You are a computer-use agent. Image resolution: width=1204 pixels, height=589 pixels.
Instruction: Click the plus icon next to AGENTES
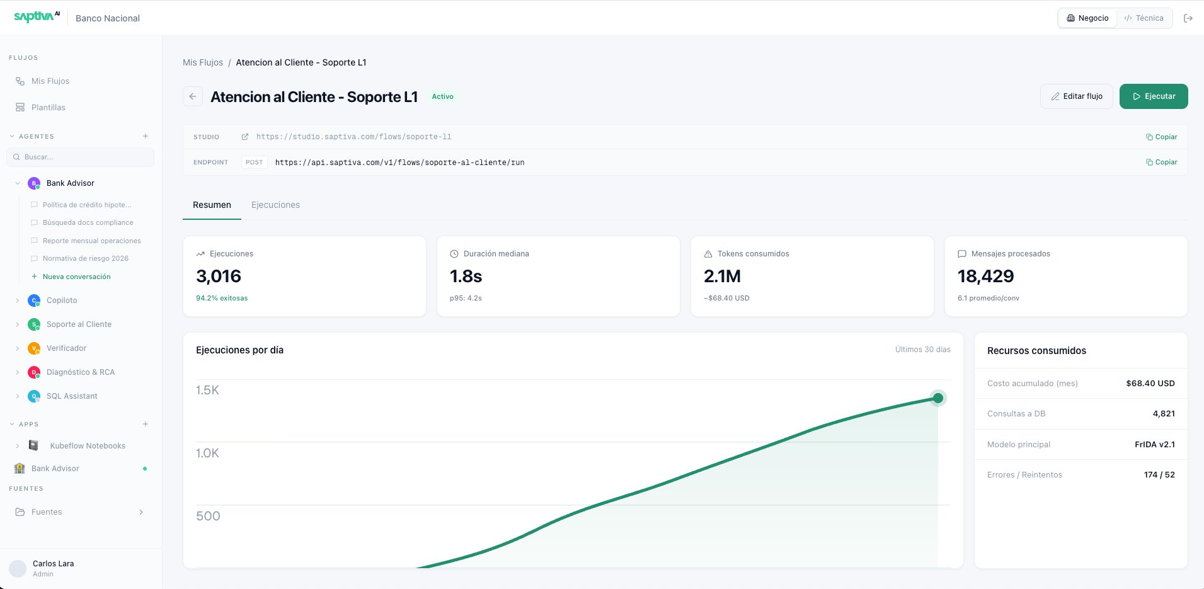[x=146, y=136]
